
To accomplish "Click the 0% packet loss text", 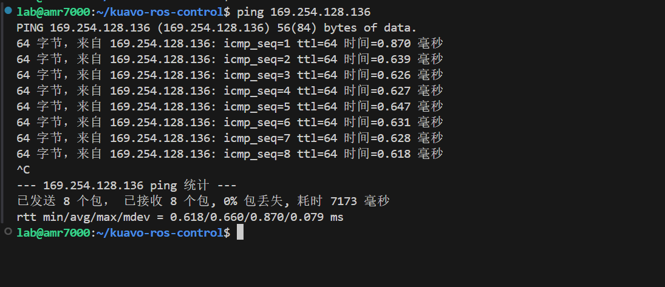I will tap(230, 201).
